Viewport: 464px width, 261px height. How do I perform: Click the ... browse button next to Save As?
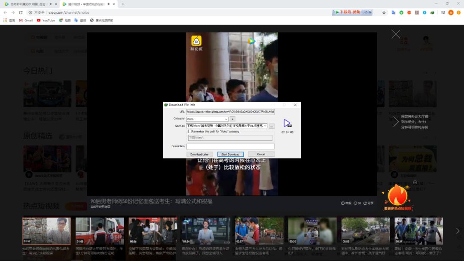(x=272, y=126)
